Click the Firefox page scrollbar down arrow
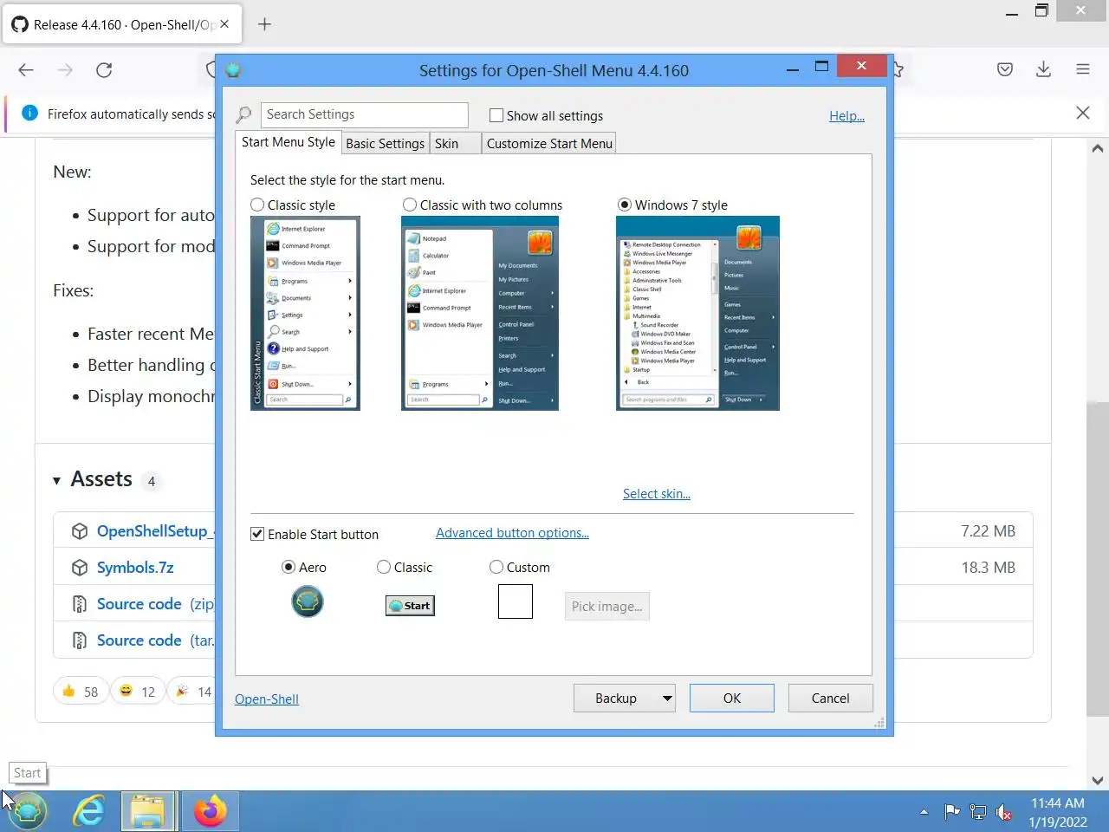The width and height of the screenshot is (1109, 832). click(1098, 780)
